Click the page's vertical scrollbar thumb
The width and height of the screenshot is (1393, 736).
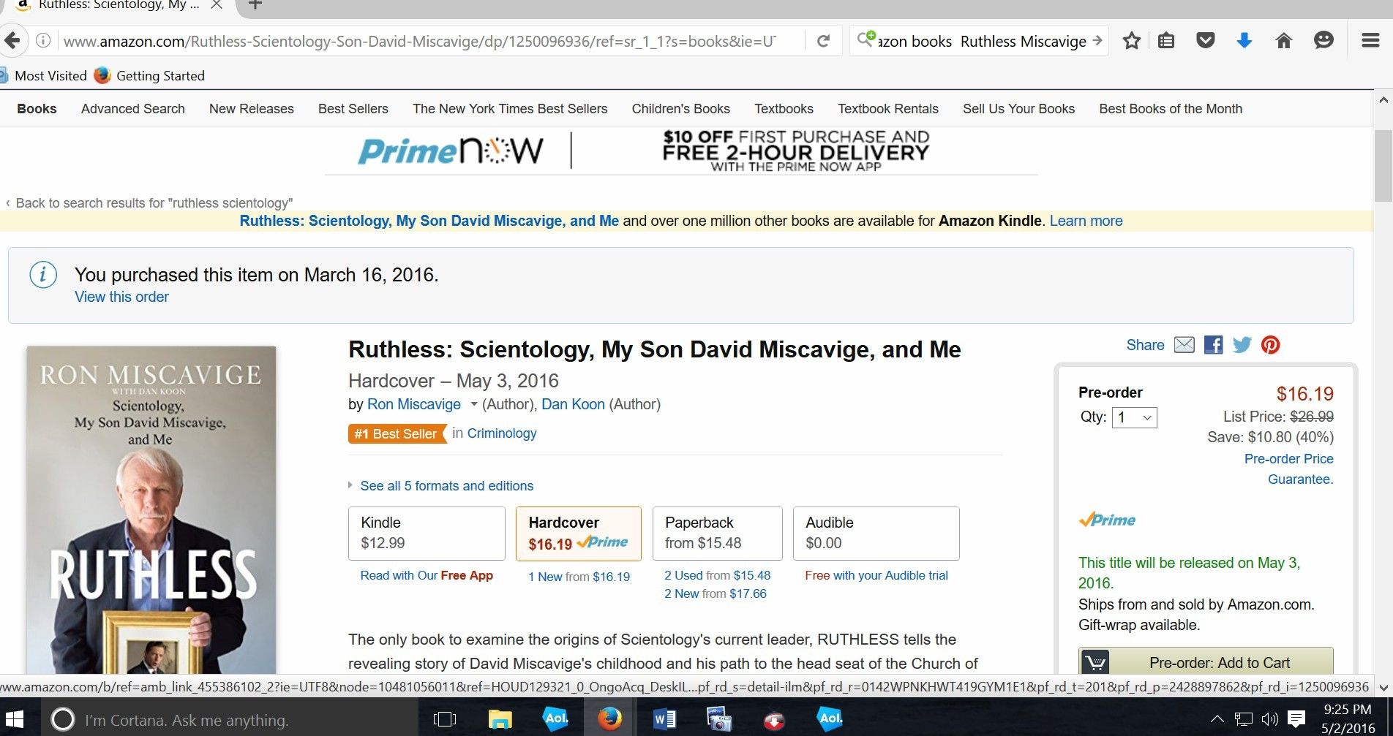[1383, 165]
